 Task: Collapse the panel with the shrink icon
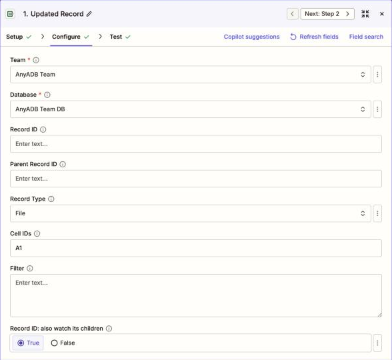[x=365, y=14]
